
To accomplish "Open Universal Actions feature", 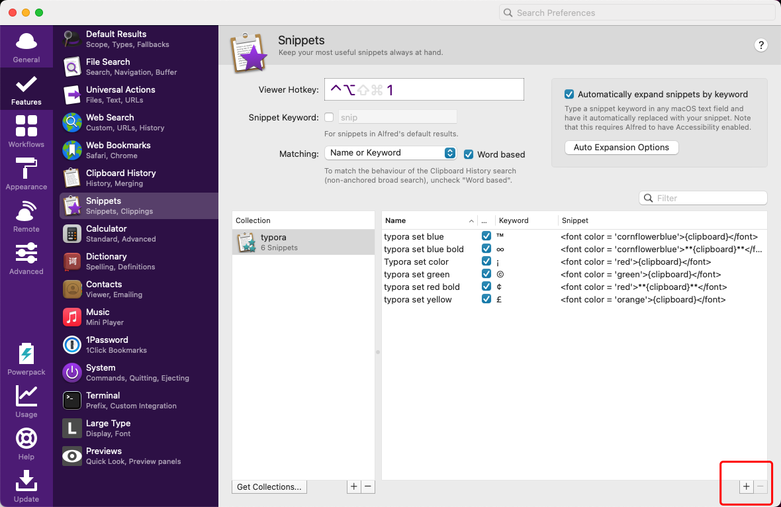I will 138,95.
